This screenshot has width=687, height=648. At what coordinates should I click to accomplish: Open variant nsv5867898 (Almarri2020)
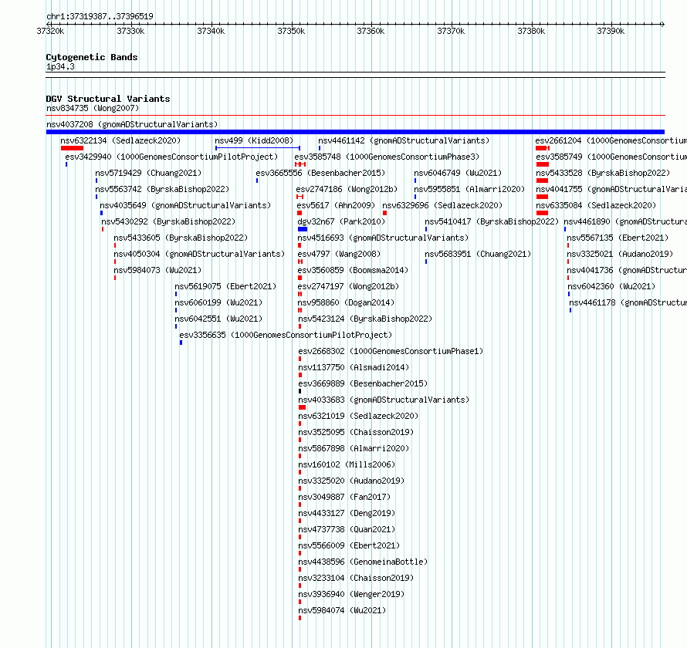pos(354,448)
